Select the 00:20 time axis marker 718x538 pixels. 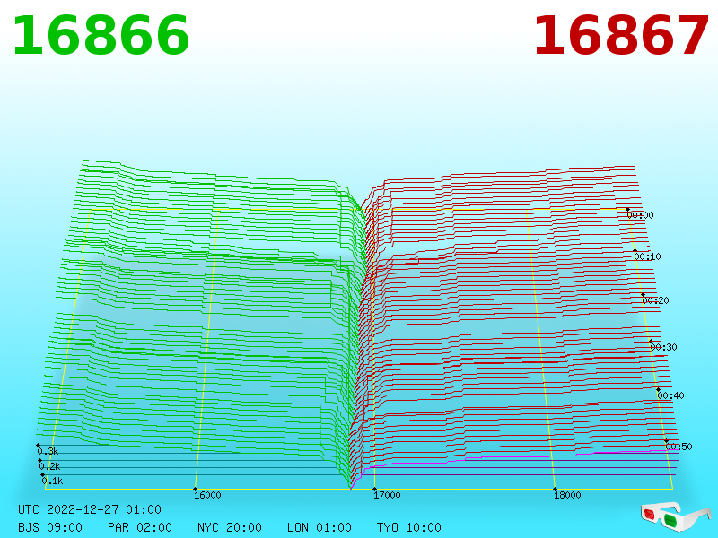pyautogui.click(x=656, y=300)
